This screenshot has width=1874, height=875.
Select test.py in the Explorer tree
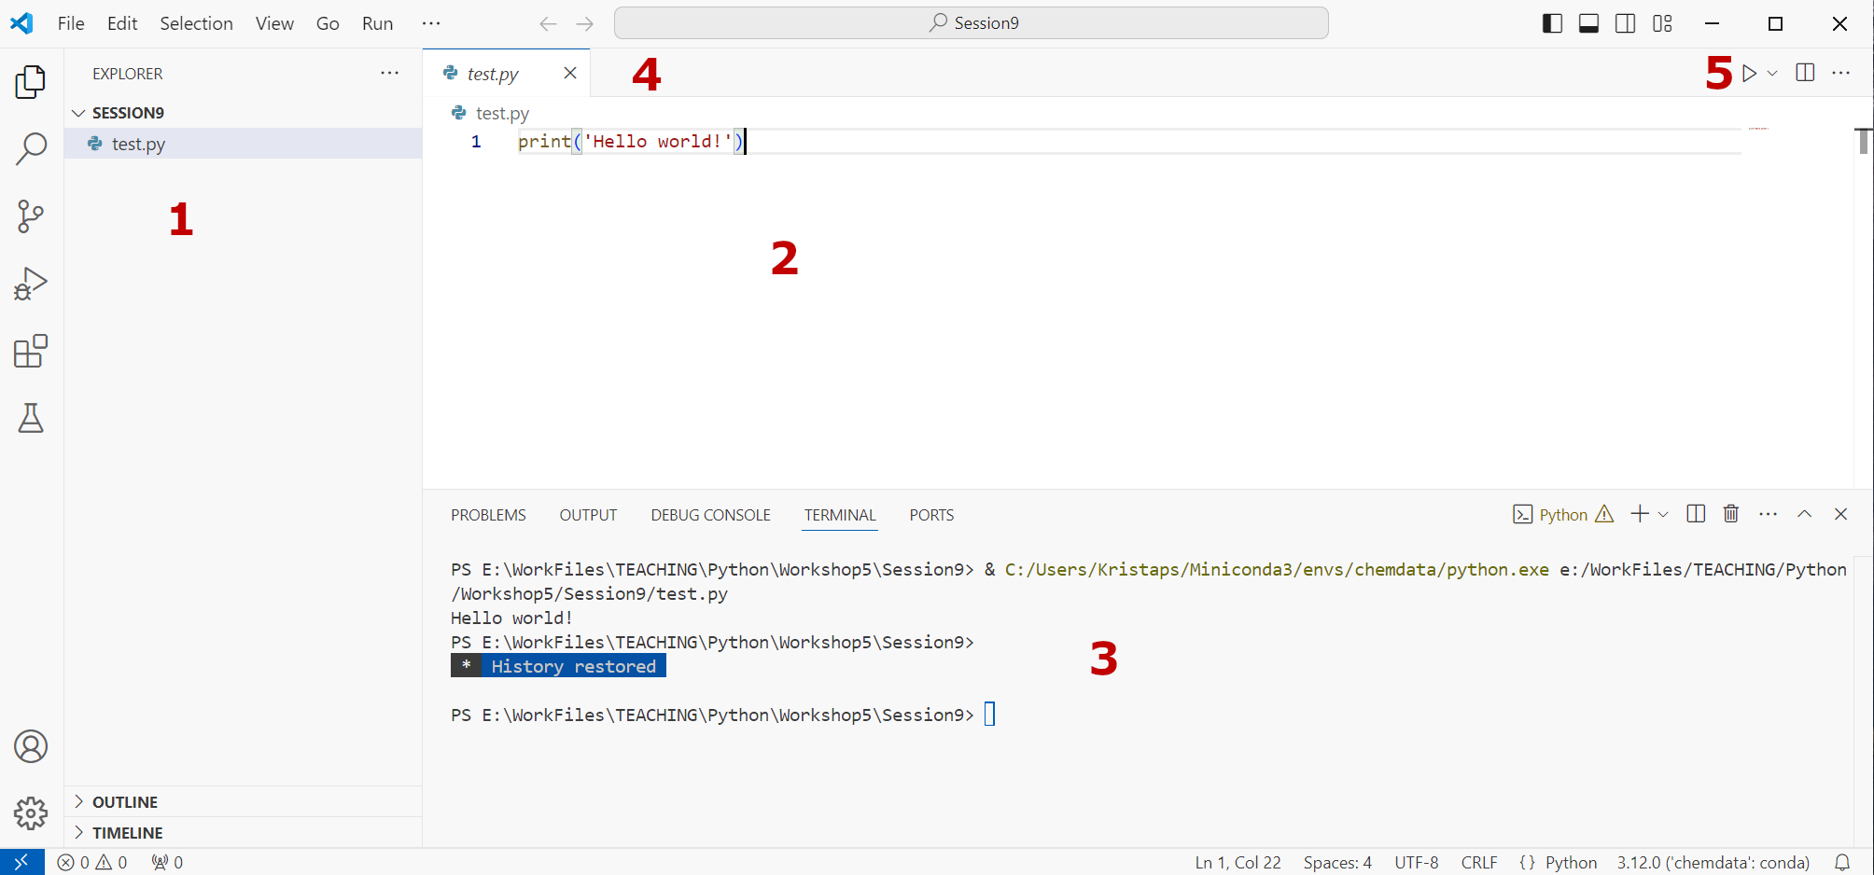click(x=243, y=144)
